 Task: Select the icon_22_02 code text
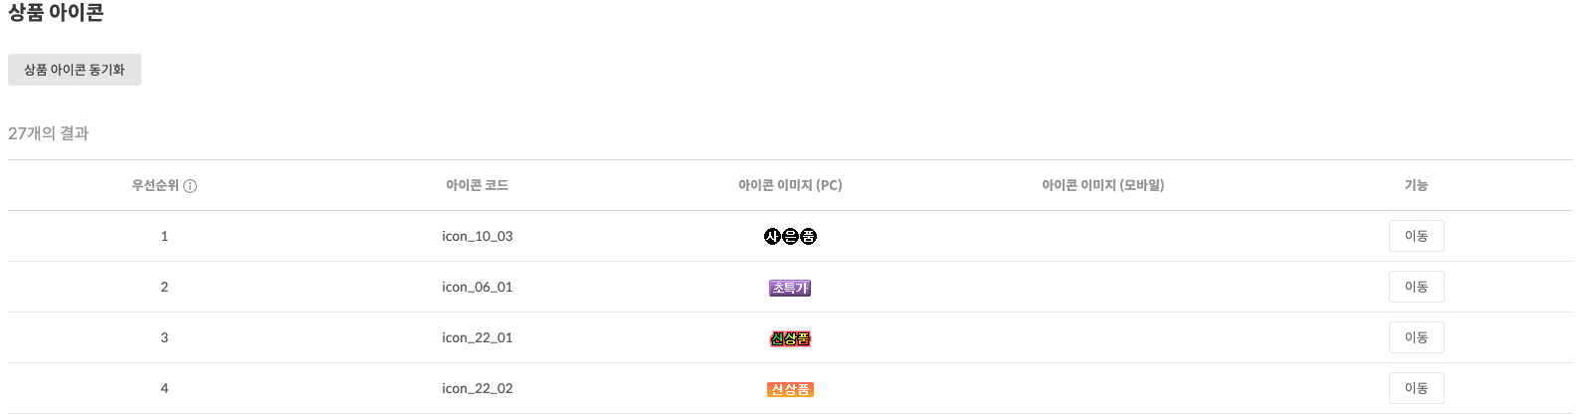(478, 388)
